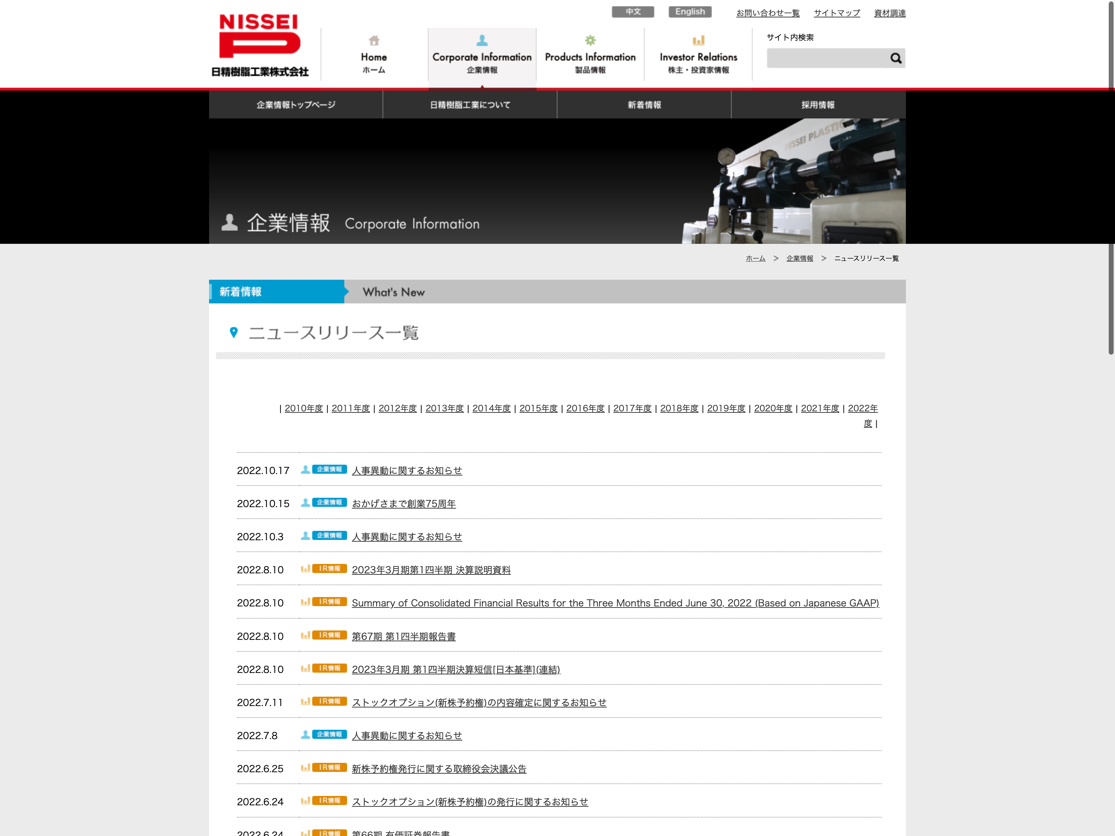Switch site language to English

click(x=690, y=11)
